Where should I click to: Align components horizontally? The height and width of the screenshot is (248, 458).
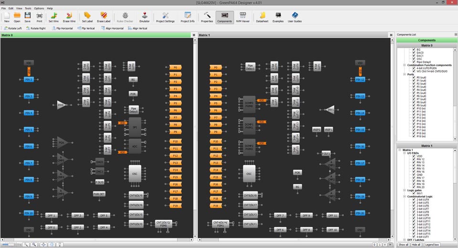[x=112, y=28]
